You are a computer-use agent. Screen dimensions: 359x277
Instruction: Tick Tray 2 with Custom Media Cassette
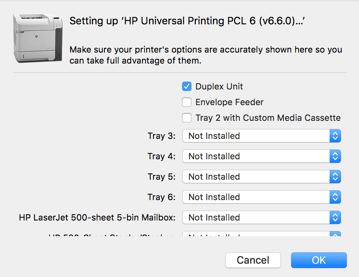pyautogui.click(x=187, y=118)
